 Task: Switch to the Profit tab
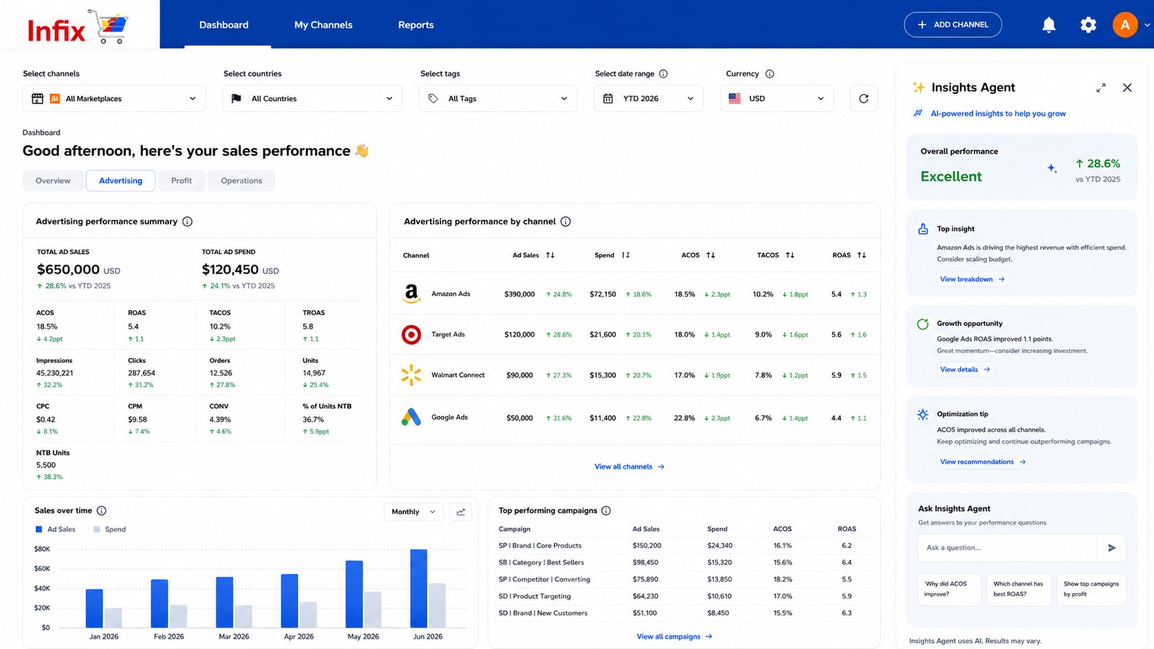pos(182,181)
